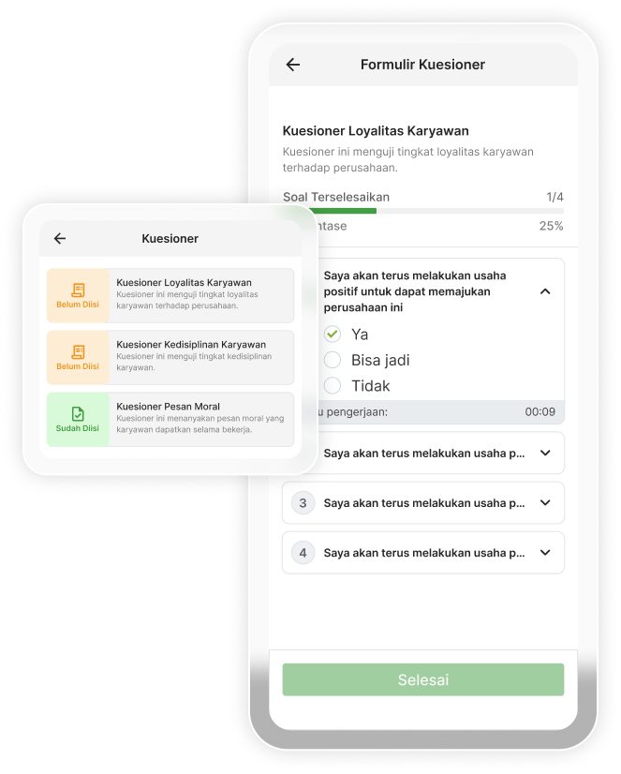The width and height of the screenshot is (621, 774).
Task: Tap the number 3 question badge
Action: 303,503
